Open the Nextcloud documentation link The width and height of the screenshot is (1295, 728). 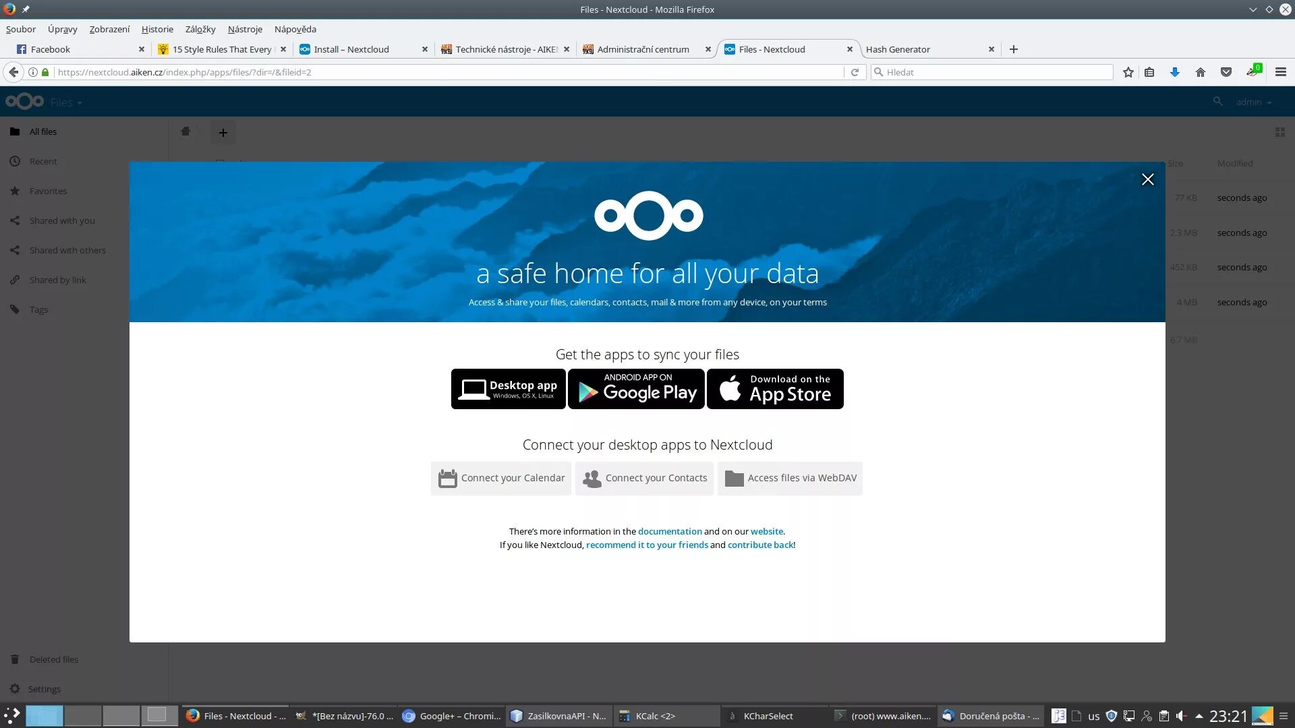(x=670, y=530)
